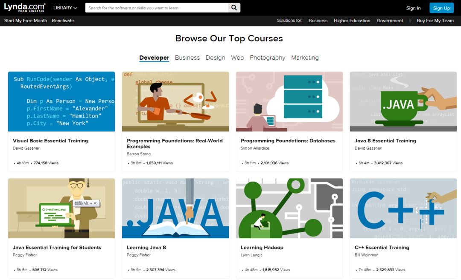Screen dimensions: 461x280
Task: Click Peggy Fisher under Java for Students
Action: [x=25, y=255]
